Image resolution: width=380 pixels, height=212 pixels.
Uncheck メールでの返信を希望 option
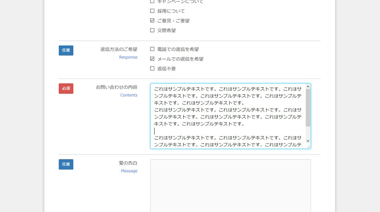tap(152, 59)
